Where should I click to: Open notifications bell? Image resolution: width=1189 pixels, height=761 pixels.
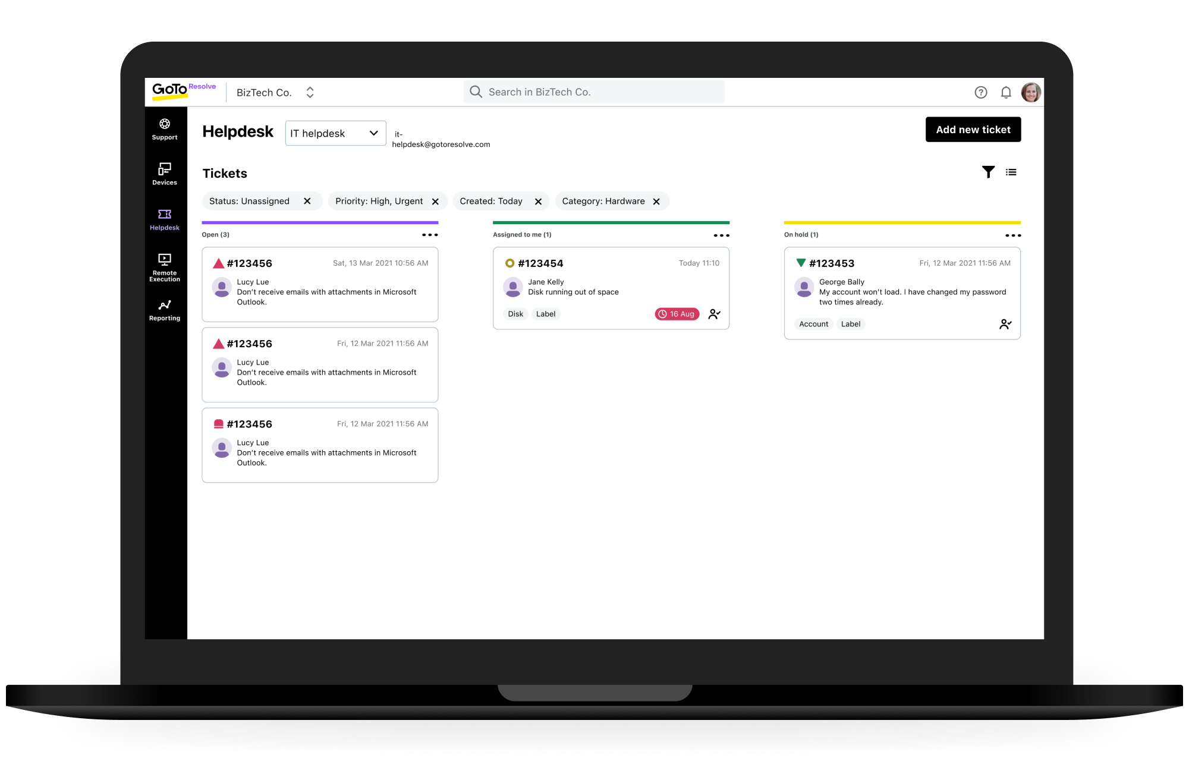[1006, 93]
